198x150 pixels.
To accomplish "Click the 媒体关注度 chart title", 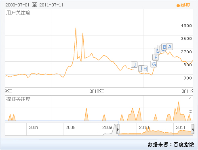I will (x=18, y=99).
